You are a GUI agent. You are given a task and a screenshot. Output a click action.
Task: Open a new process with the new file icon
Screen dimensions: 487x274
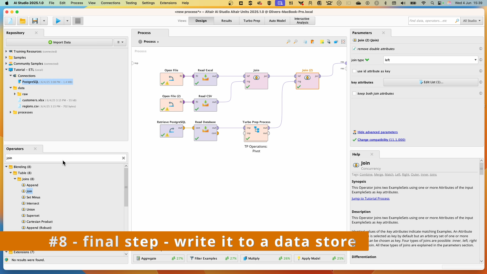point(10,21)
